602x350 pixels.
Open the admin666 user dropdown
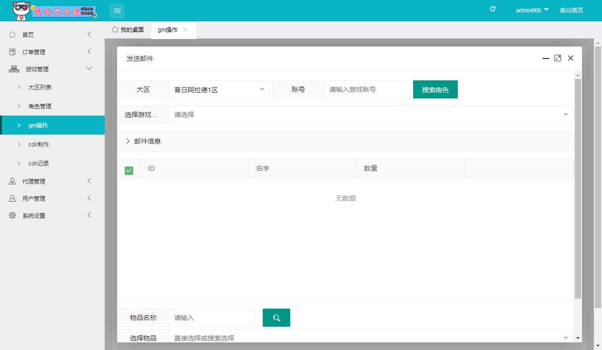coord(532,10)
